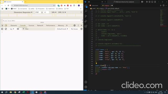Viewport: 168px width, 94px height.
Task: Open the editor More Actions ellipsis
Action: 166,5
